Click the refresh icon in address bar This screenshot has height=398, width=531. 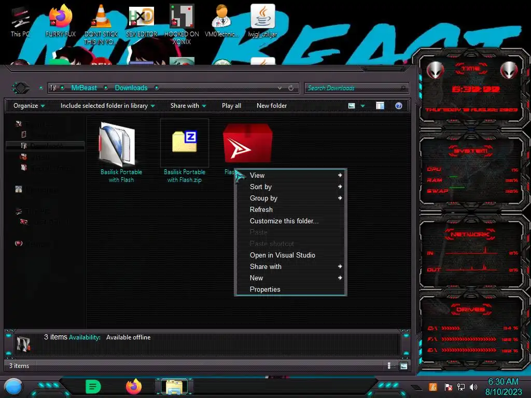tap(291, 88)
